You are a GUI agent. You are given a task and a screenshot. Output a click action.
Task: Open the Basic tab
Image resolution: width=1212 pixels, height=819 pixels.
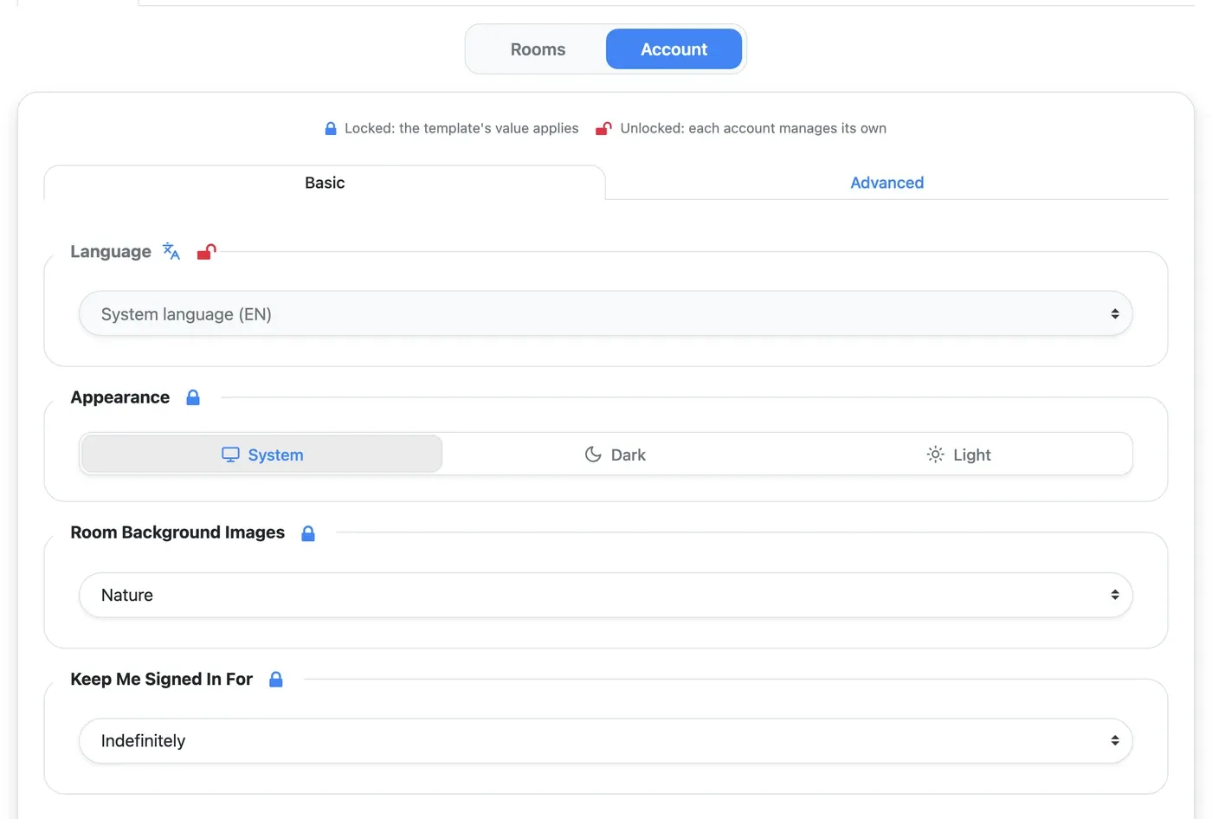325,183
